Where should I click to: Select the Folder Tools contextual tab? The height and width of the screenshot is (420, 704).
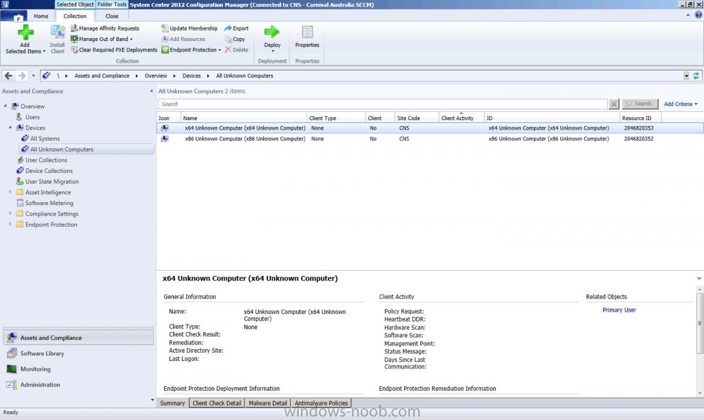pyautogui.click(x=111, y=5)
